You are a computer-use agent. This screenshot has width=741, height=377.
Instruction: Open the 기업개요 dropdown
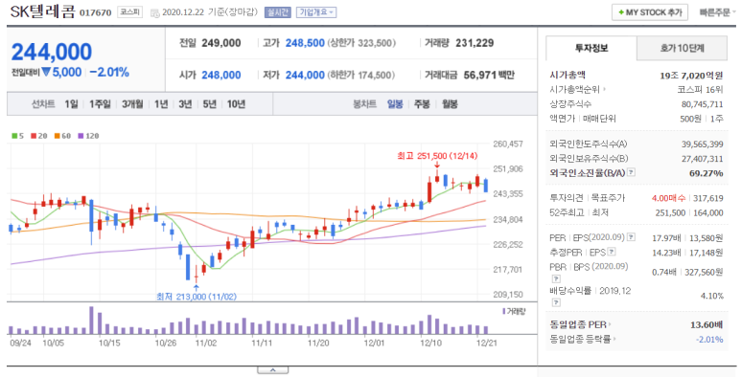[316, 12]
